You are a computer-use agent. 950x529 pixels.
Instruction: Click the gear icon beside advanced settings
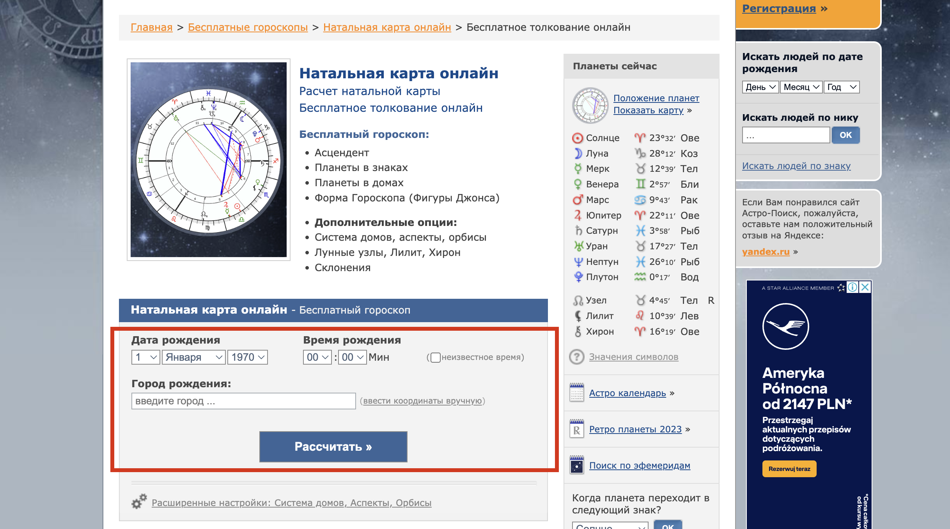[x=139, y=502]
